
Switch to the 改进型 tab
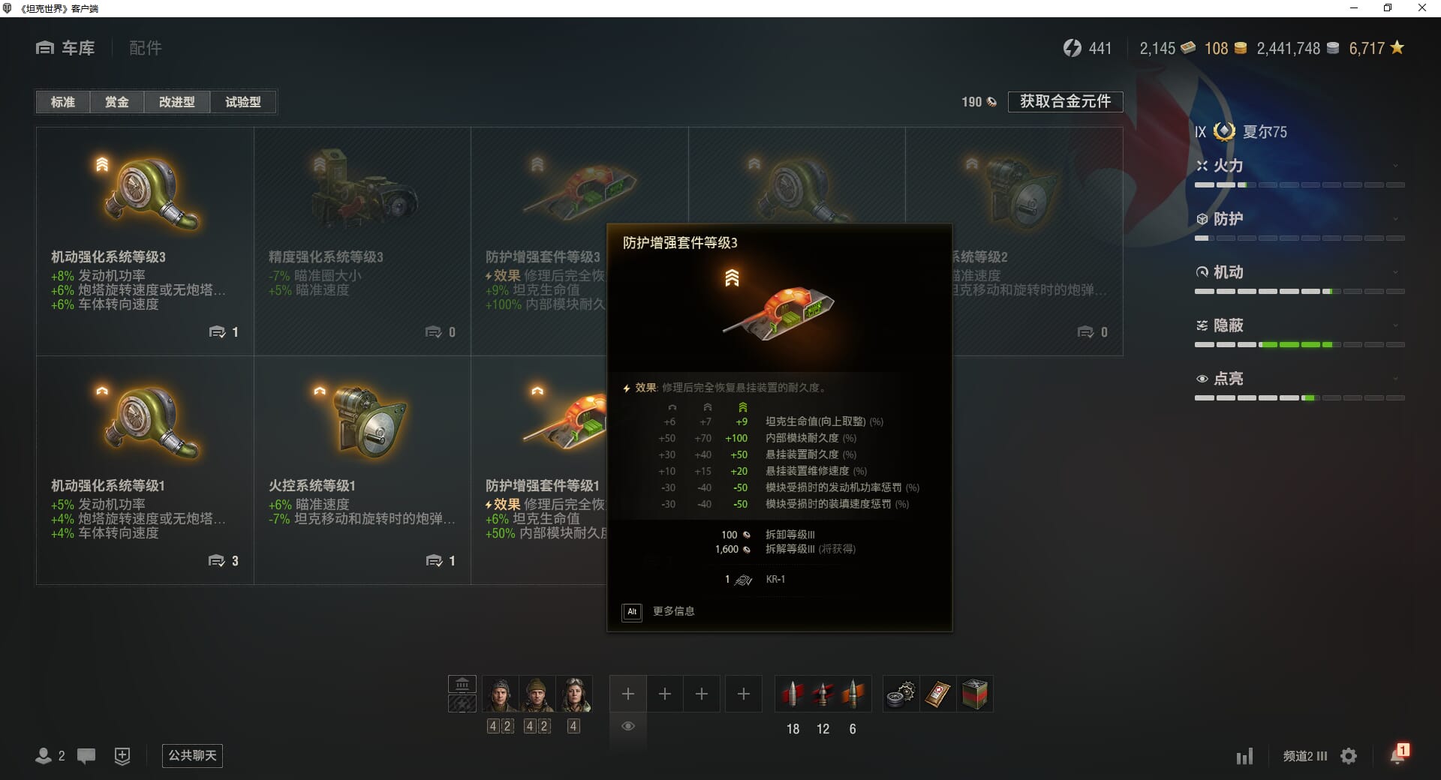177,102
